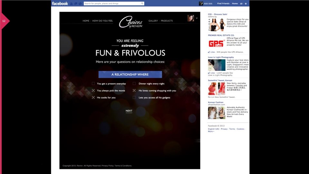Open the friend requests icon
309x174 pixels.
[x=71, y=4]
